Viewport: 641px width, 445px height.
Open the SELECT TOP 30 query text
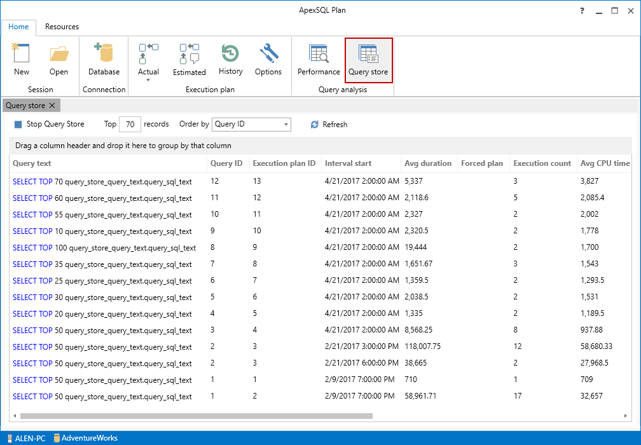[102, 297]
